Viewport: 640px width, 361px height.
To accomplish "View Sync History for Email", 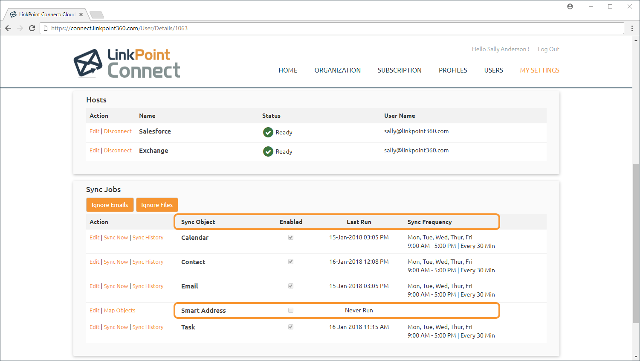I will [148, 286].
